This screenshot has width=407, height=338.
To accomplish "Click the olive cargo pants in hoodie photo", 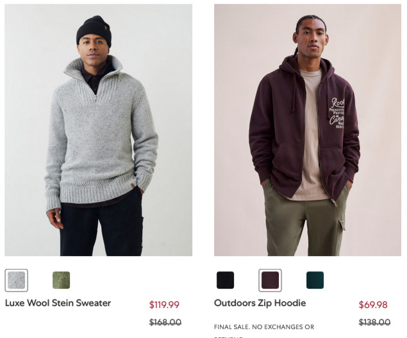I will (x=306, y=223).
